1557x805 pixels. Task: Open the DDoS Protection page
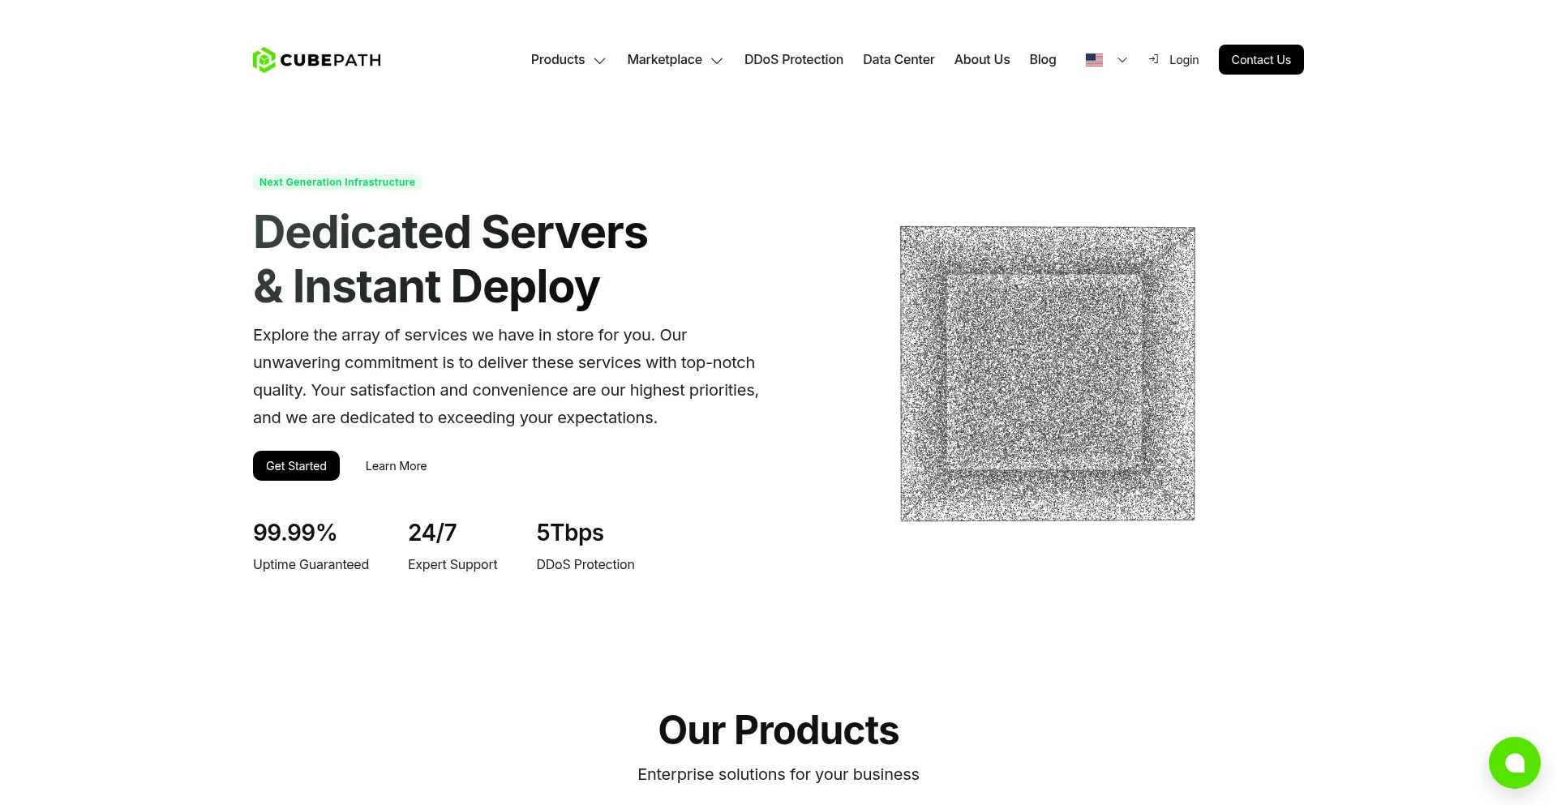coord(793,60)
